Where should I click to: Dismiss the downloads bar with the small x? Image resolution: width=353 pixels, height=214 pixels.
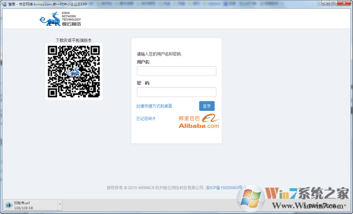(345, 205)
